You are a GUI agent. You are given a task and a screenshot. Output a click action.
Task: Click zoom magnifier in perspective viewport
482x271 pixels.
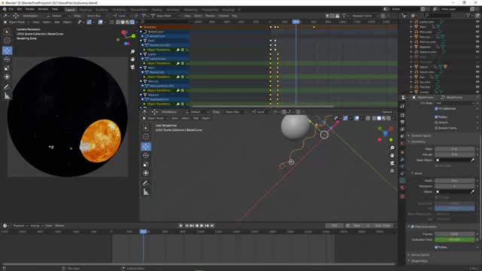392,148
